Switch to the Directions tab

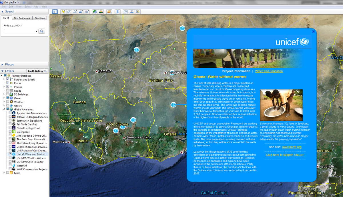[39, 18]
